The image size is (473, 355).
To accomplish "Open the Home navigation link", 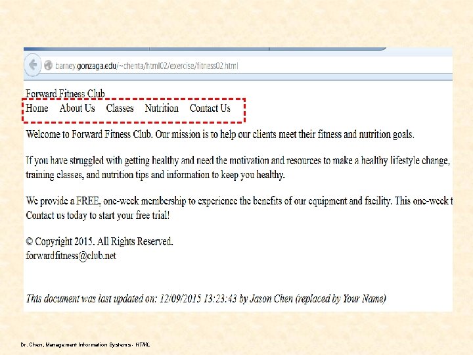I will pyautogui.click(x=37, y=108).
